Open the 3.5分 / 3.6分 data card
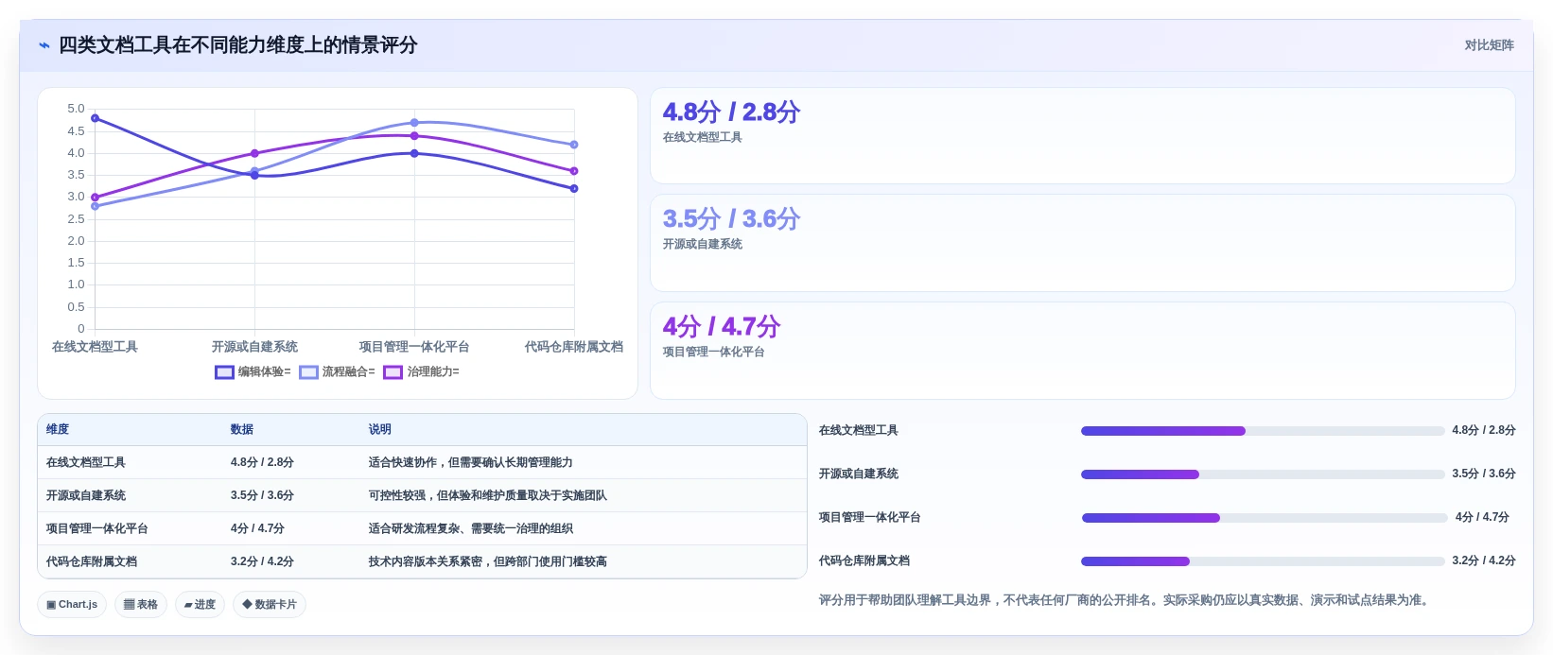 pyautogui.click(x=1082, y=243)
